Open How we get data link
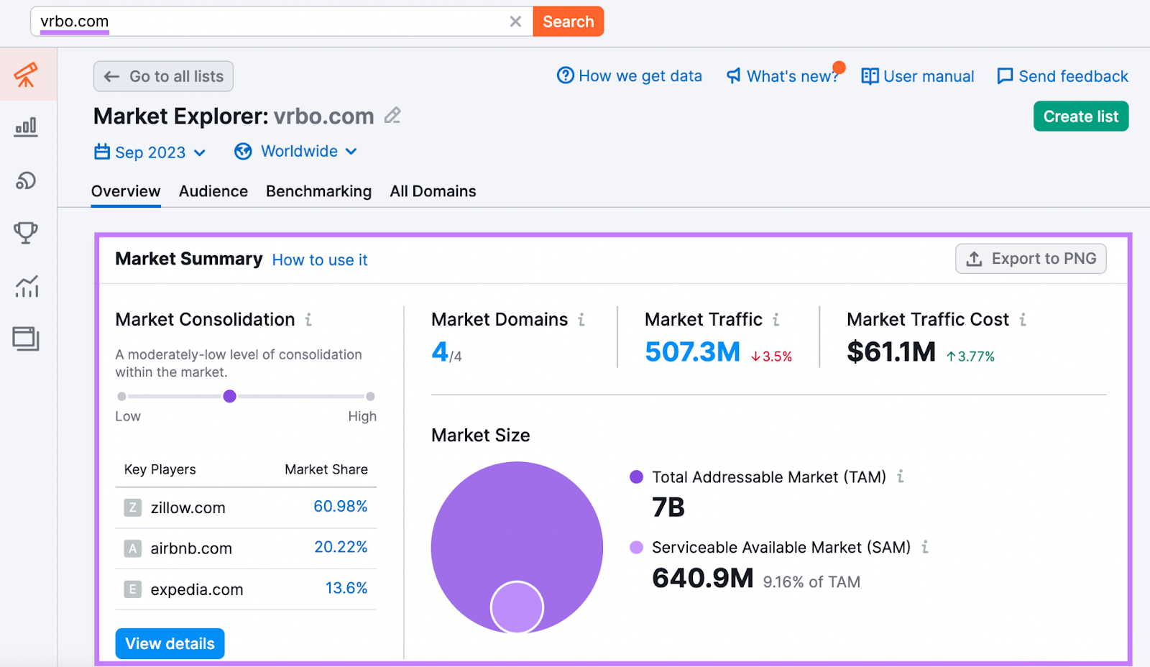The width and height of the screenshot is (1150, 667). coord(630,75)
